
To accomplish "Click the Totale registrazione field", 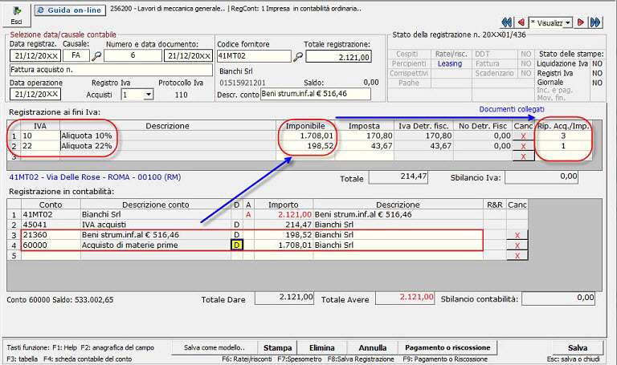I will (x=339, y=57).
